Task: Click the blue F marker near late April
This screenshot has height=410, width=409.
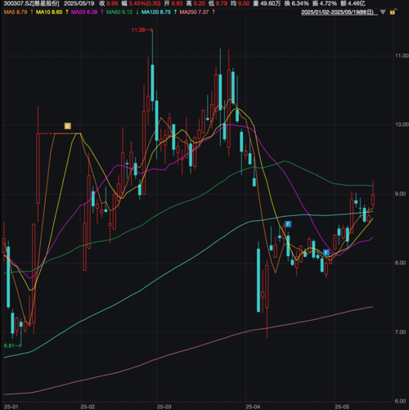Action: [326, 252]
